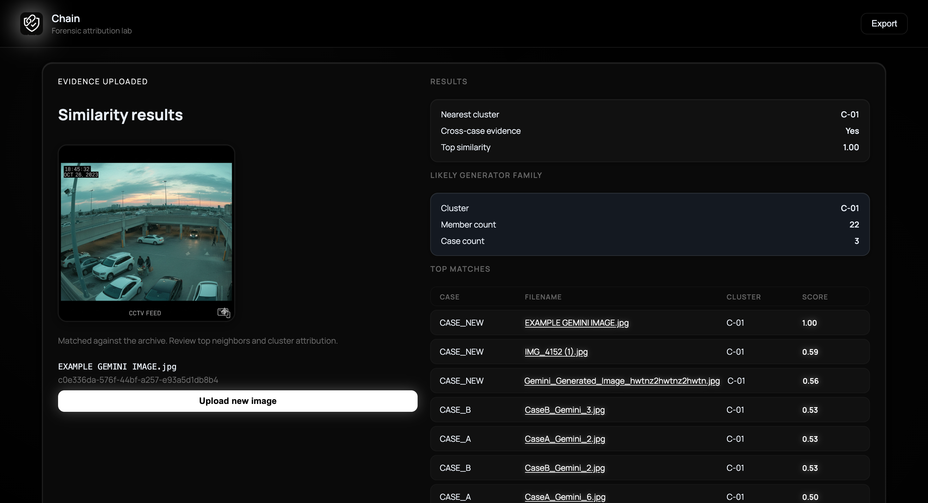This screenshot has height=503, width=928.
Task: Select the Likely generator family cluster card
Action: pyautogui.click(x=650, y=224)
